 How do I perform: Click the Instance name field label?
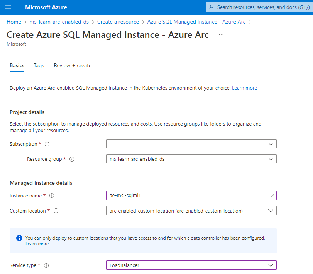(x=25, y=196)
